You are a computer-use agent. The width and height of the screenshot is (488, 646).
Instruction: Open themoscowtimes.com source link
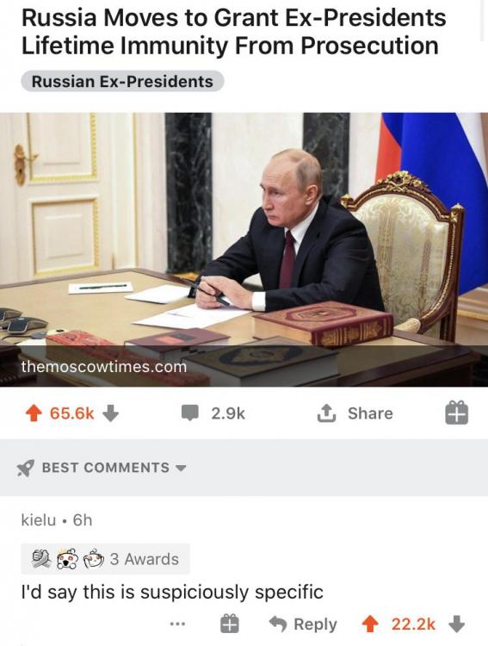pos(104,366)
